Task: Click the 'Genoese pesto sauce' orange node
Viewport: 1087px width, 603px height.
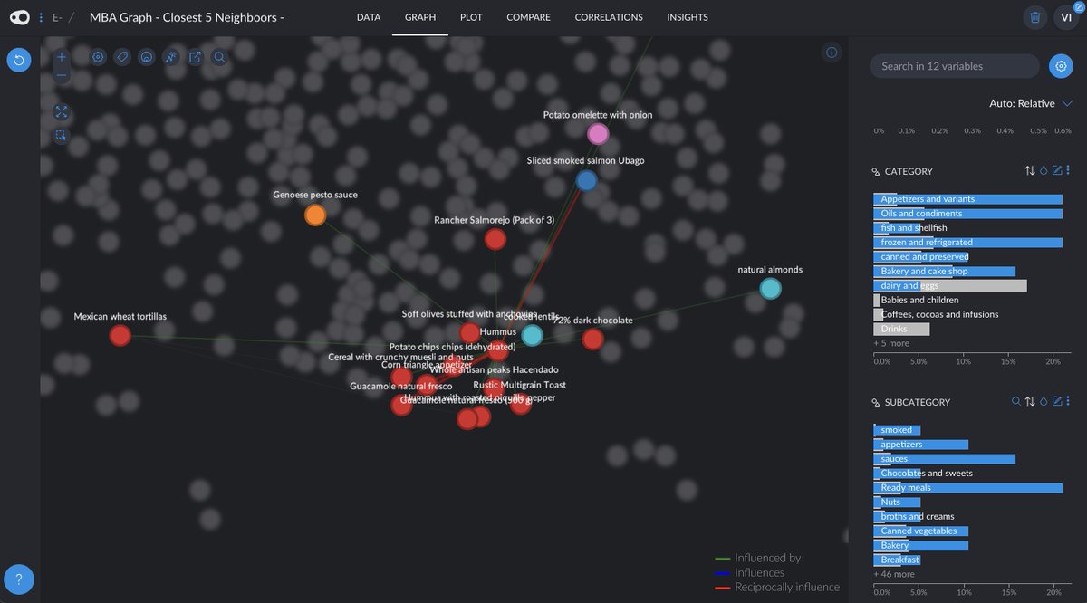Action: click(315, 215)
